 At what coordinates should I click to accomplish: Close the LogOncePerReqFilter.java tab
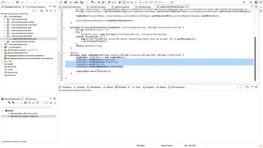[x=187, y=7]
